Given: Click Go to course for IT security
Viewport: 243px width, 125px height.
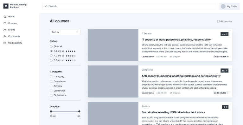Looking at the screenshot, I should tap(221, 57).
